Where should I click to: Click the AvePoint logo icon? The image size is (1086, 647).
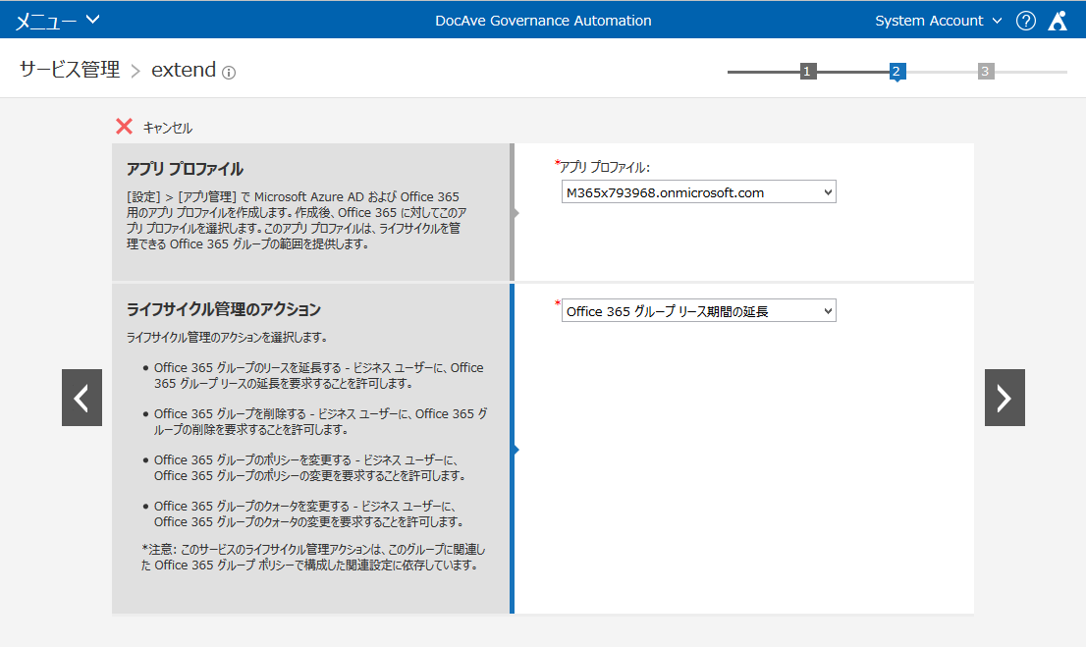point(1058,21)
